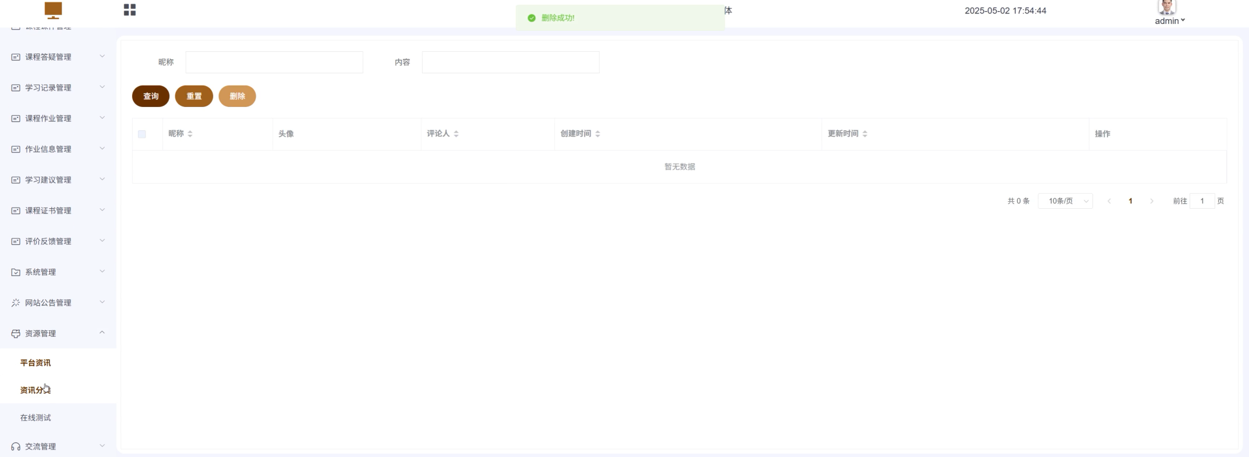Screen dimensions: 1249x457
Task: Select page number 1 in pagination
Action: pyautogui.click(x=1130, y=201)
